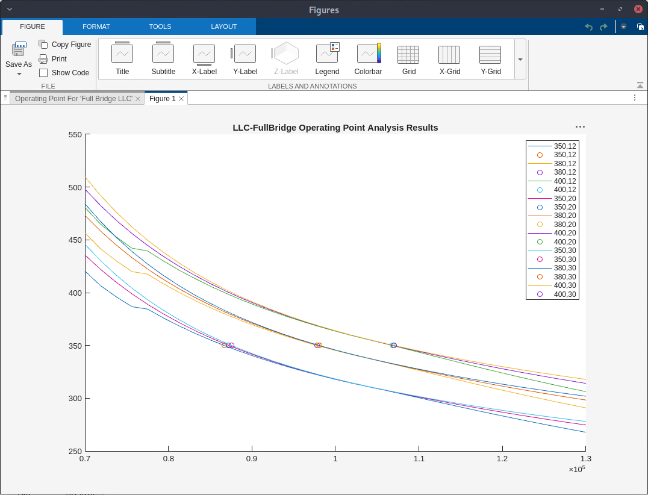Image resolution: width=648 pixels, height=495 pixels.
Task: Insert a Subtitle annotation
Action: tap(163, 58)
